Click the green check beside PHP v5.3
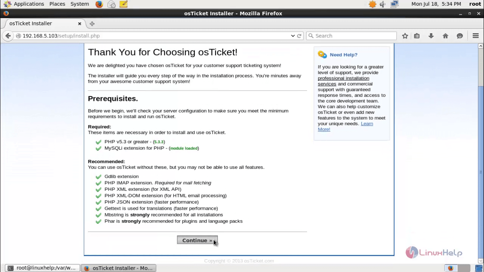This screenshot has width=484, height=272. (x=98, y=142)
